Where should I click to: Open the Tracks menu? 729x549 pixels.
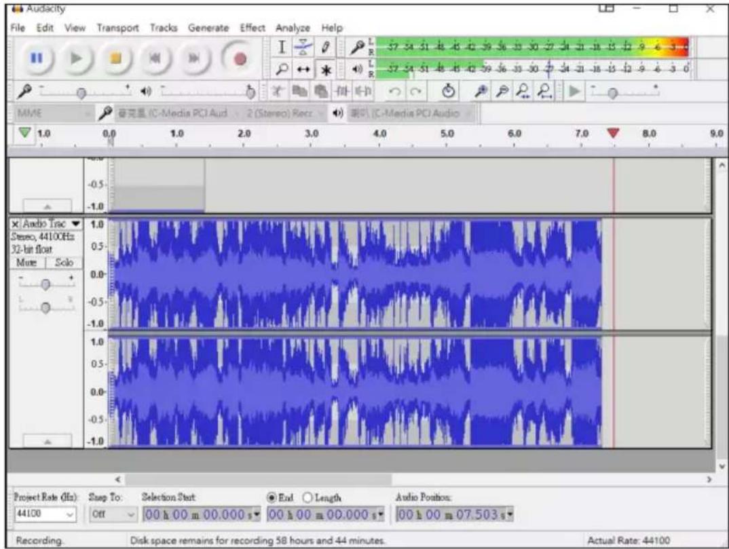(163, 28)
